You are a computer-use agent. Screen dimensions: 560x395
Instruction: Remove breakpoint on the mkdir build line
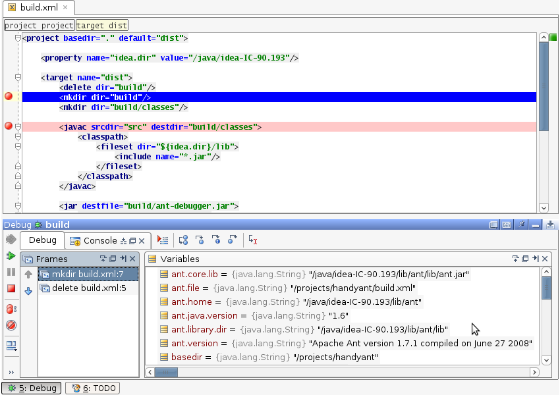[9, 97]
